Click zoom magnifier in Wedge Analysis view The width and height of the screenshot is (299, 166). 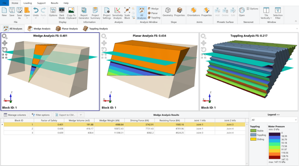[5, 36]
